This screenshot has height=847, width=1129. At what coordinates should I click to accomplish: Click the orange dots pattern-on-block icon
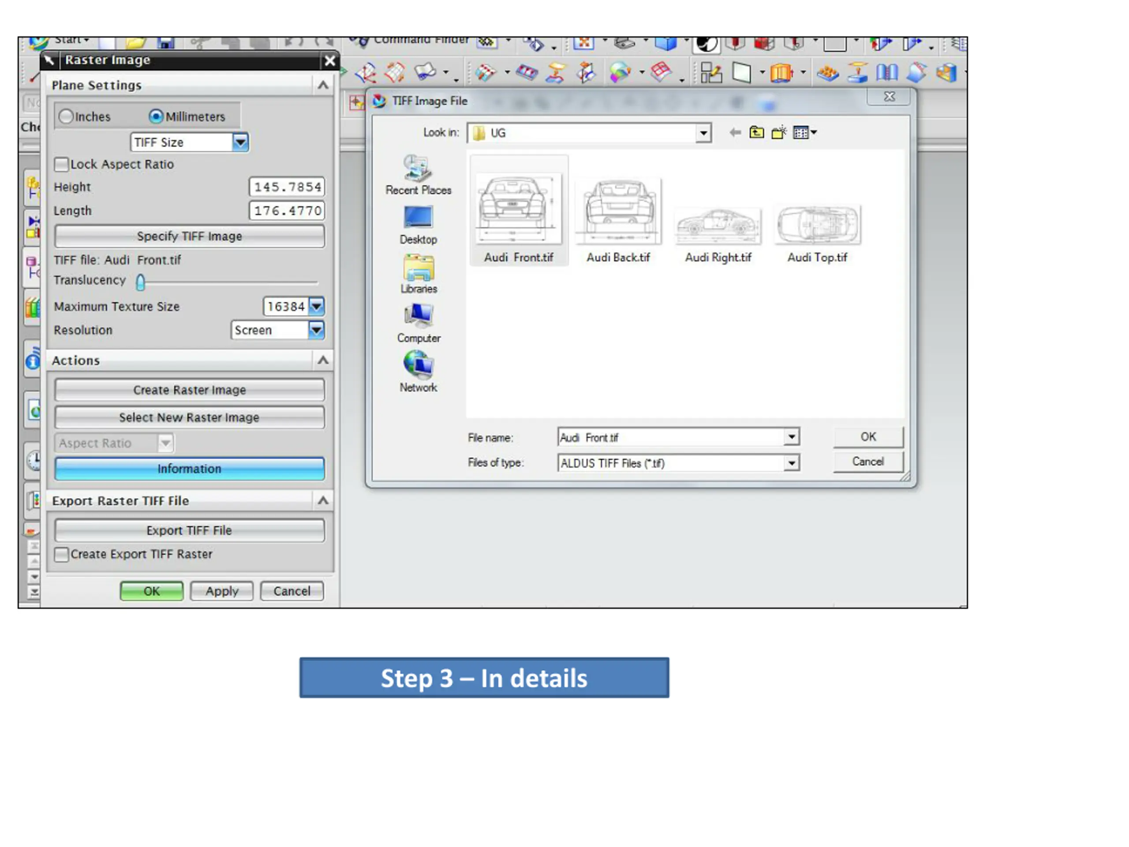827,74
